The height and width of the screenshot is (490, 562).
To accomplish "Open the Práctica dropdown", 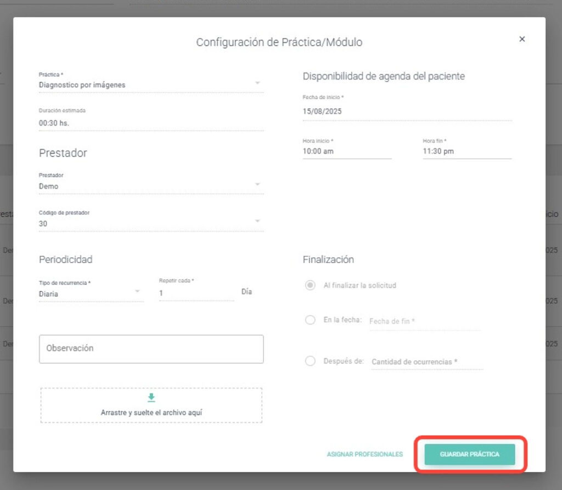I will click(150, 85).
